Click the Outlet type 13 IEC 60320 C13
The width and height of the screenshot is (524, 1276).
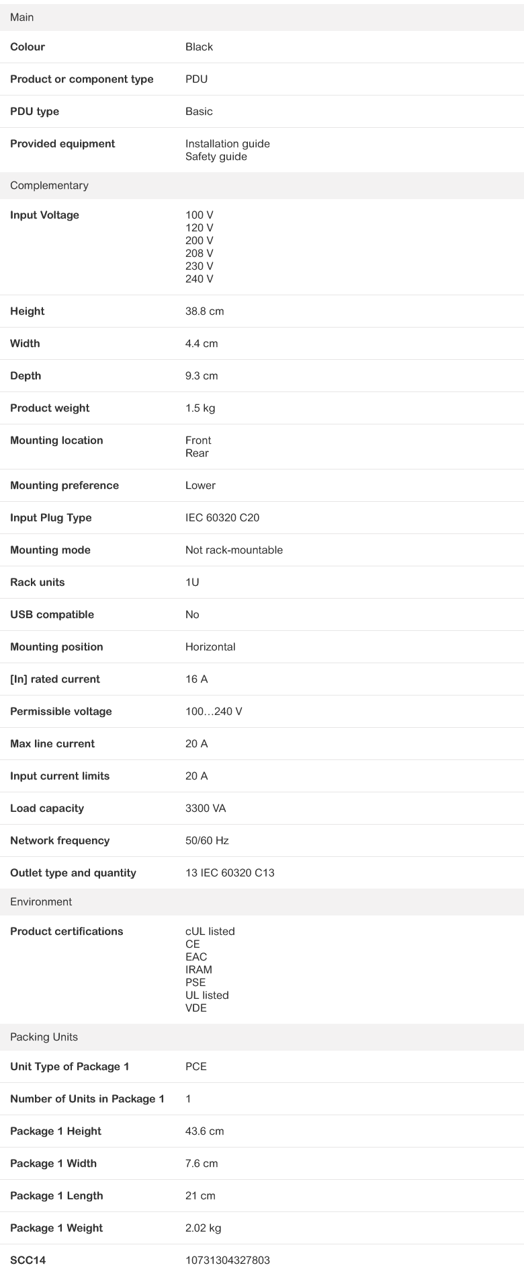(230, 873)
